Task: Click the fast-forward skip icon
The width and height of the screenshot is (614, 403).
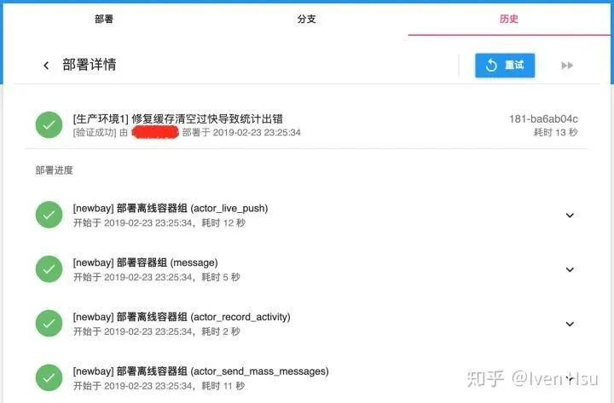Action: pyautogui.click(x=567, y=66)
